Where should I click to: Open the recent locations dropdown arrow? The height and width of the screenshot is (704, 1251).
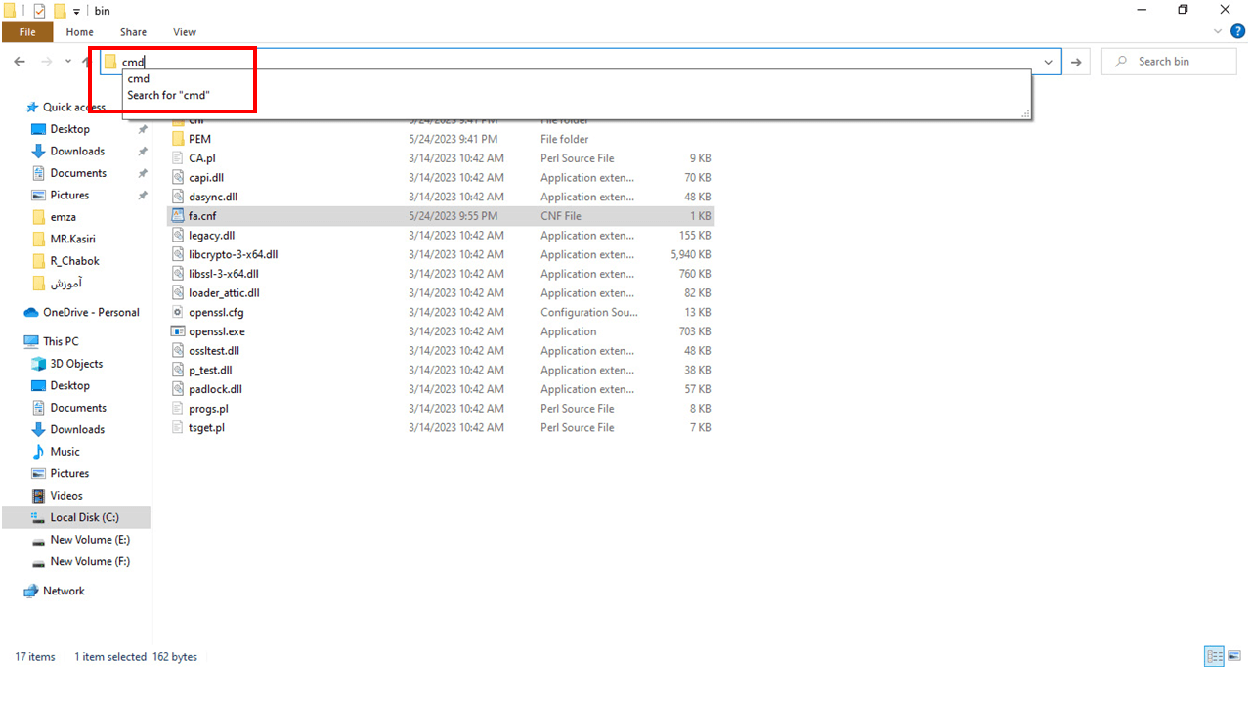coord(68,62)
